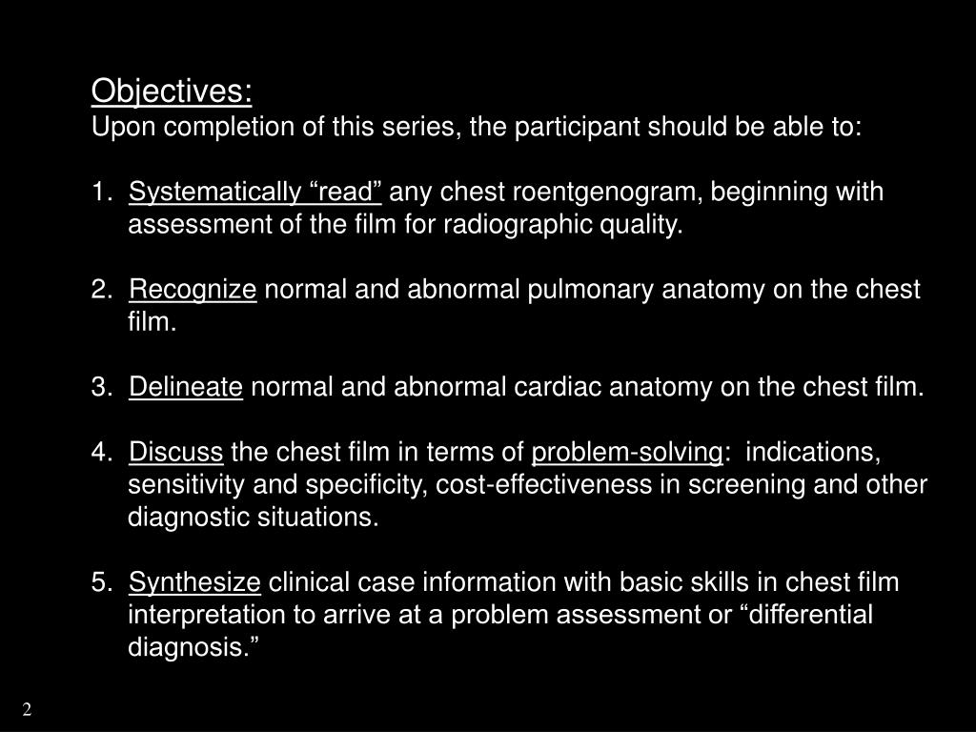Click the underlined word Delineate
This screenshot has height=732, width=976.
[186, 387]
